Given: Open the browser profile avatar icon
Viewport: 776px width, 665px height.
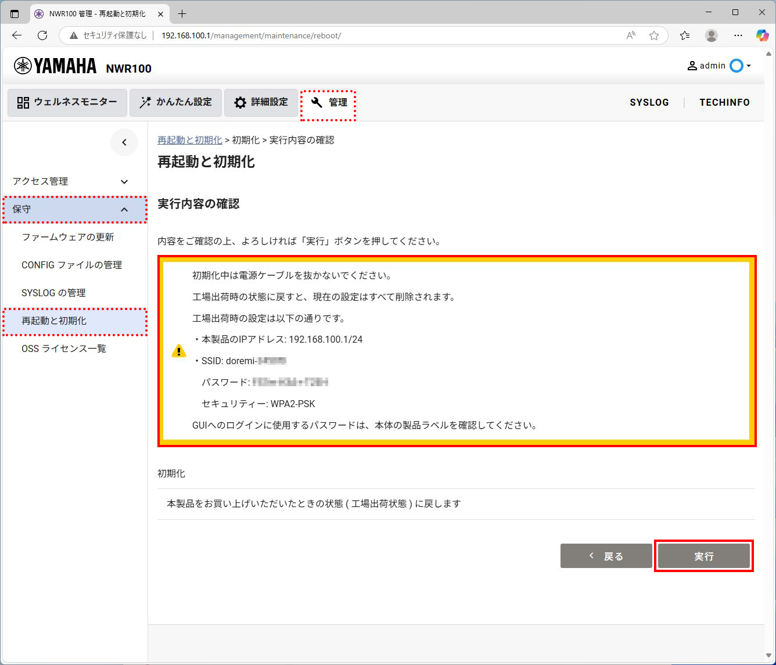Looking at the screenshot, I should coord(711,35).
